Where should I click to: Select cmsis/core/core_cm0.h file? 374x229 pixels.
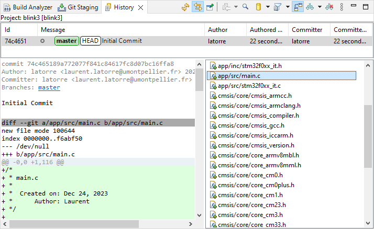point(246,175)
